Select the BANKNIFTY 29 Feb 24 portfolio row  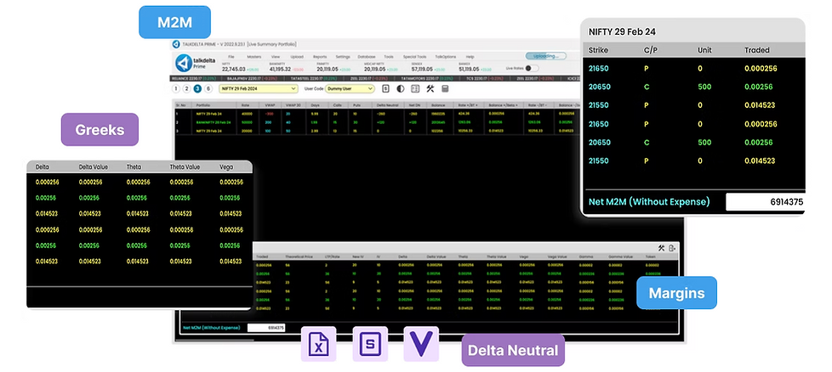[376, 122]
